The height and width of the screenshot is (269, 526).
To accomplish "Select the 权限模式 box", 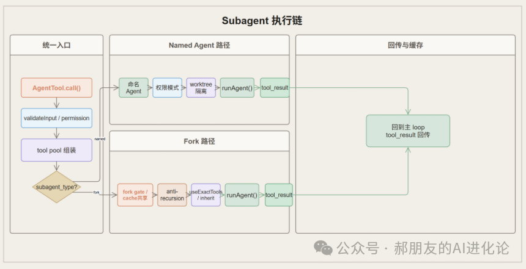I will click(x=168, y=88).
